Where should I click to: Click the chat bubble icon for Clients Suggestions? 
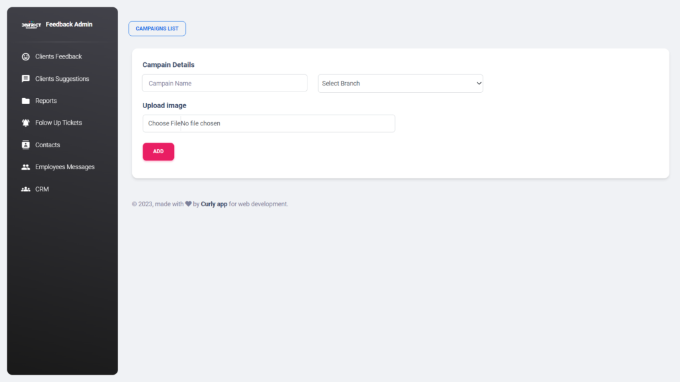tap(26, 79)
